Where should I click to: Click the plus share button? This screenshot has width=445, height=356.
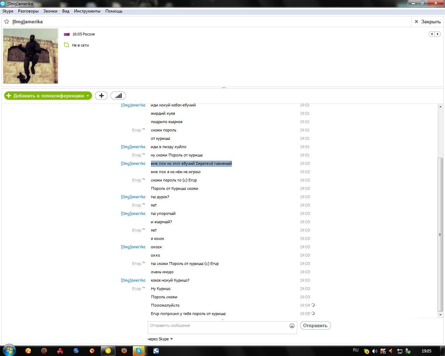[101, 96]
